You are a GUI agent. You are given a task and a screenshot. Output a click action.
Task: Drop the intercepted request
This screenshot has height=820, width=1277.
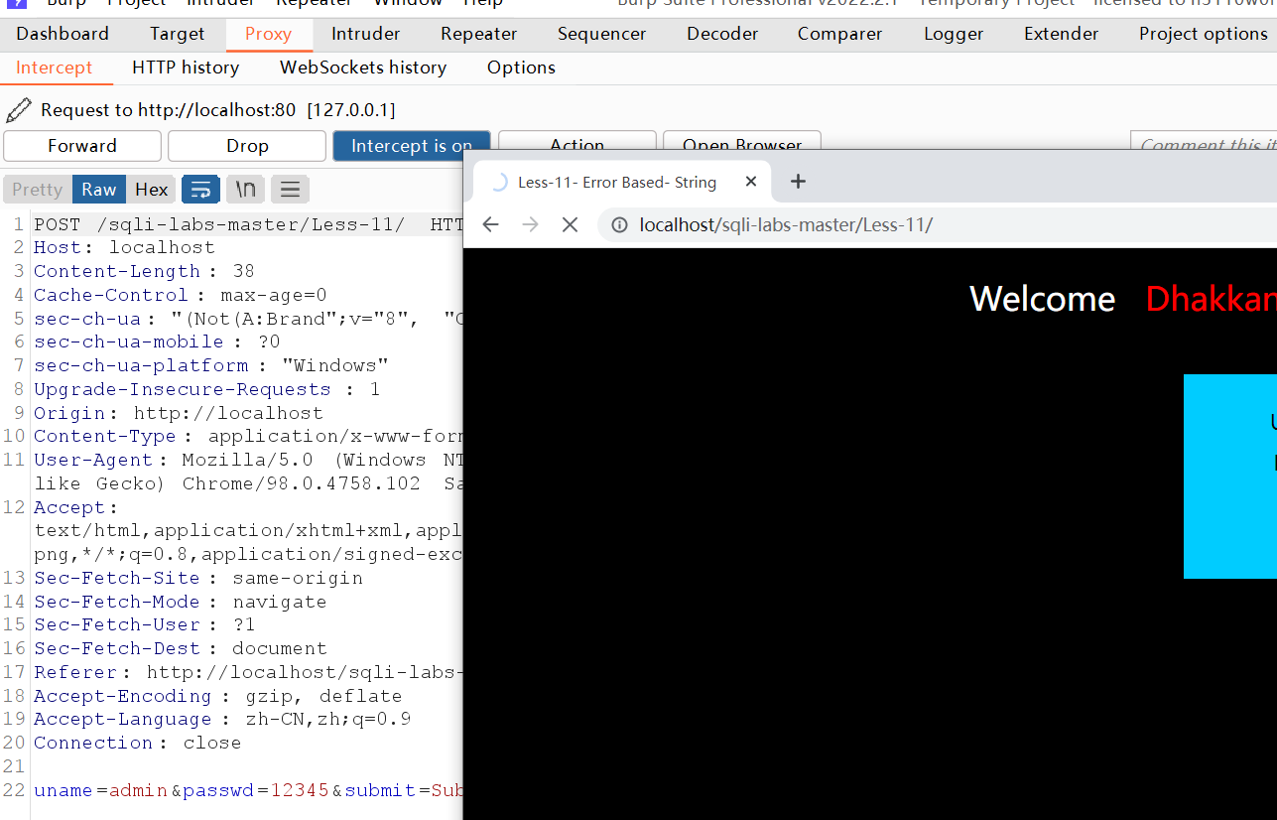point(247,146)
